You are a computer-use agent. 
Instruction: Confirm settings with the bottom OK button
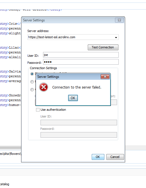click(x=98, y=157)
